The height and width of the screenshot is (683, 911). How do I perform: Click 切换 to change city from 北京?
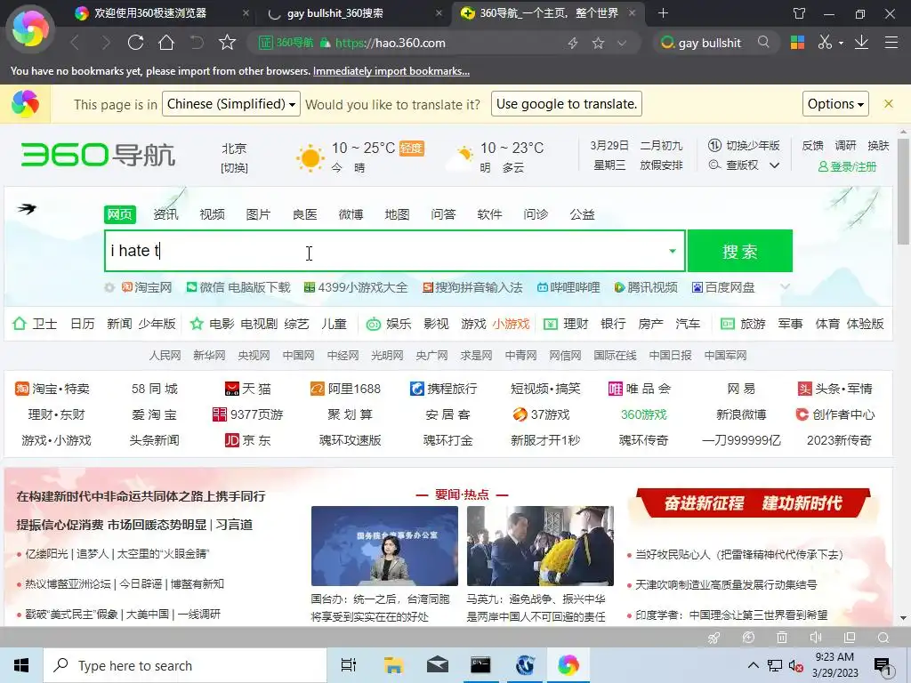click(x=234, y=168)
